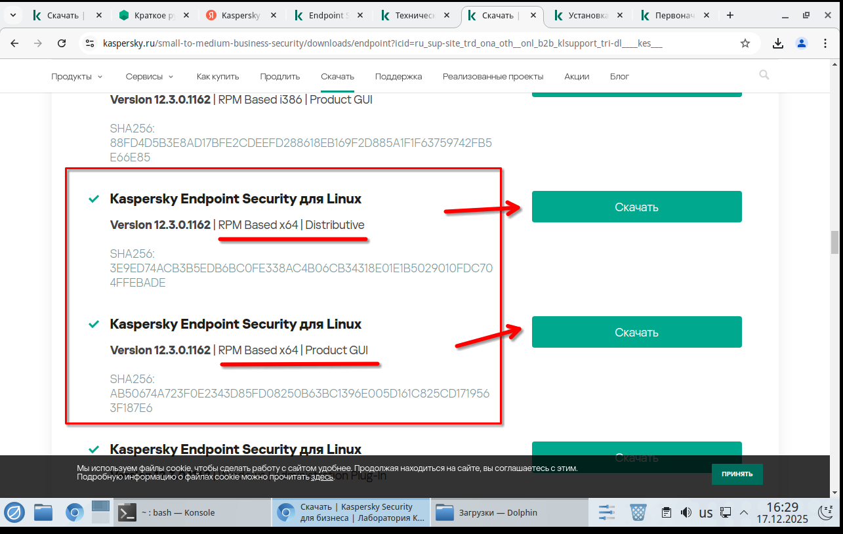Screen dimensions: 843x534
Task: Show hidden system tray icons arrow
Action: click(x=744, y=512)
